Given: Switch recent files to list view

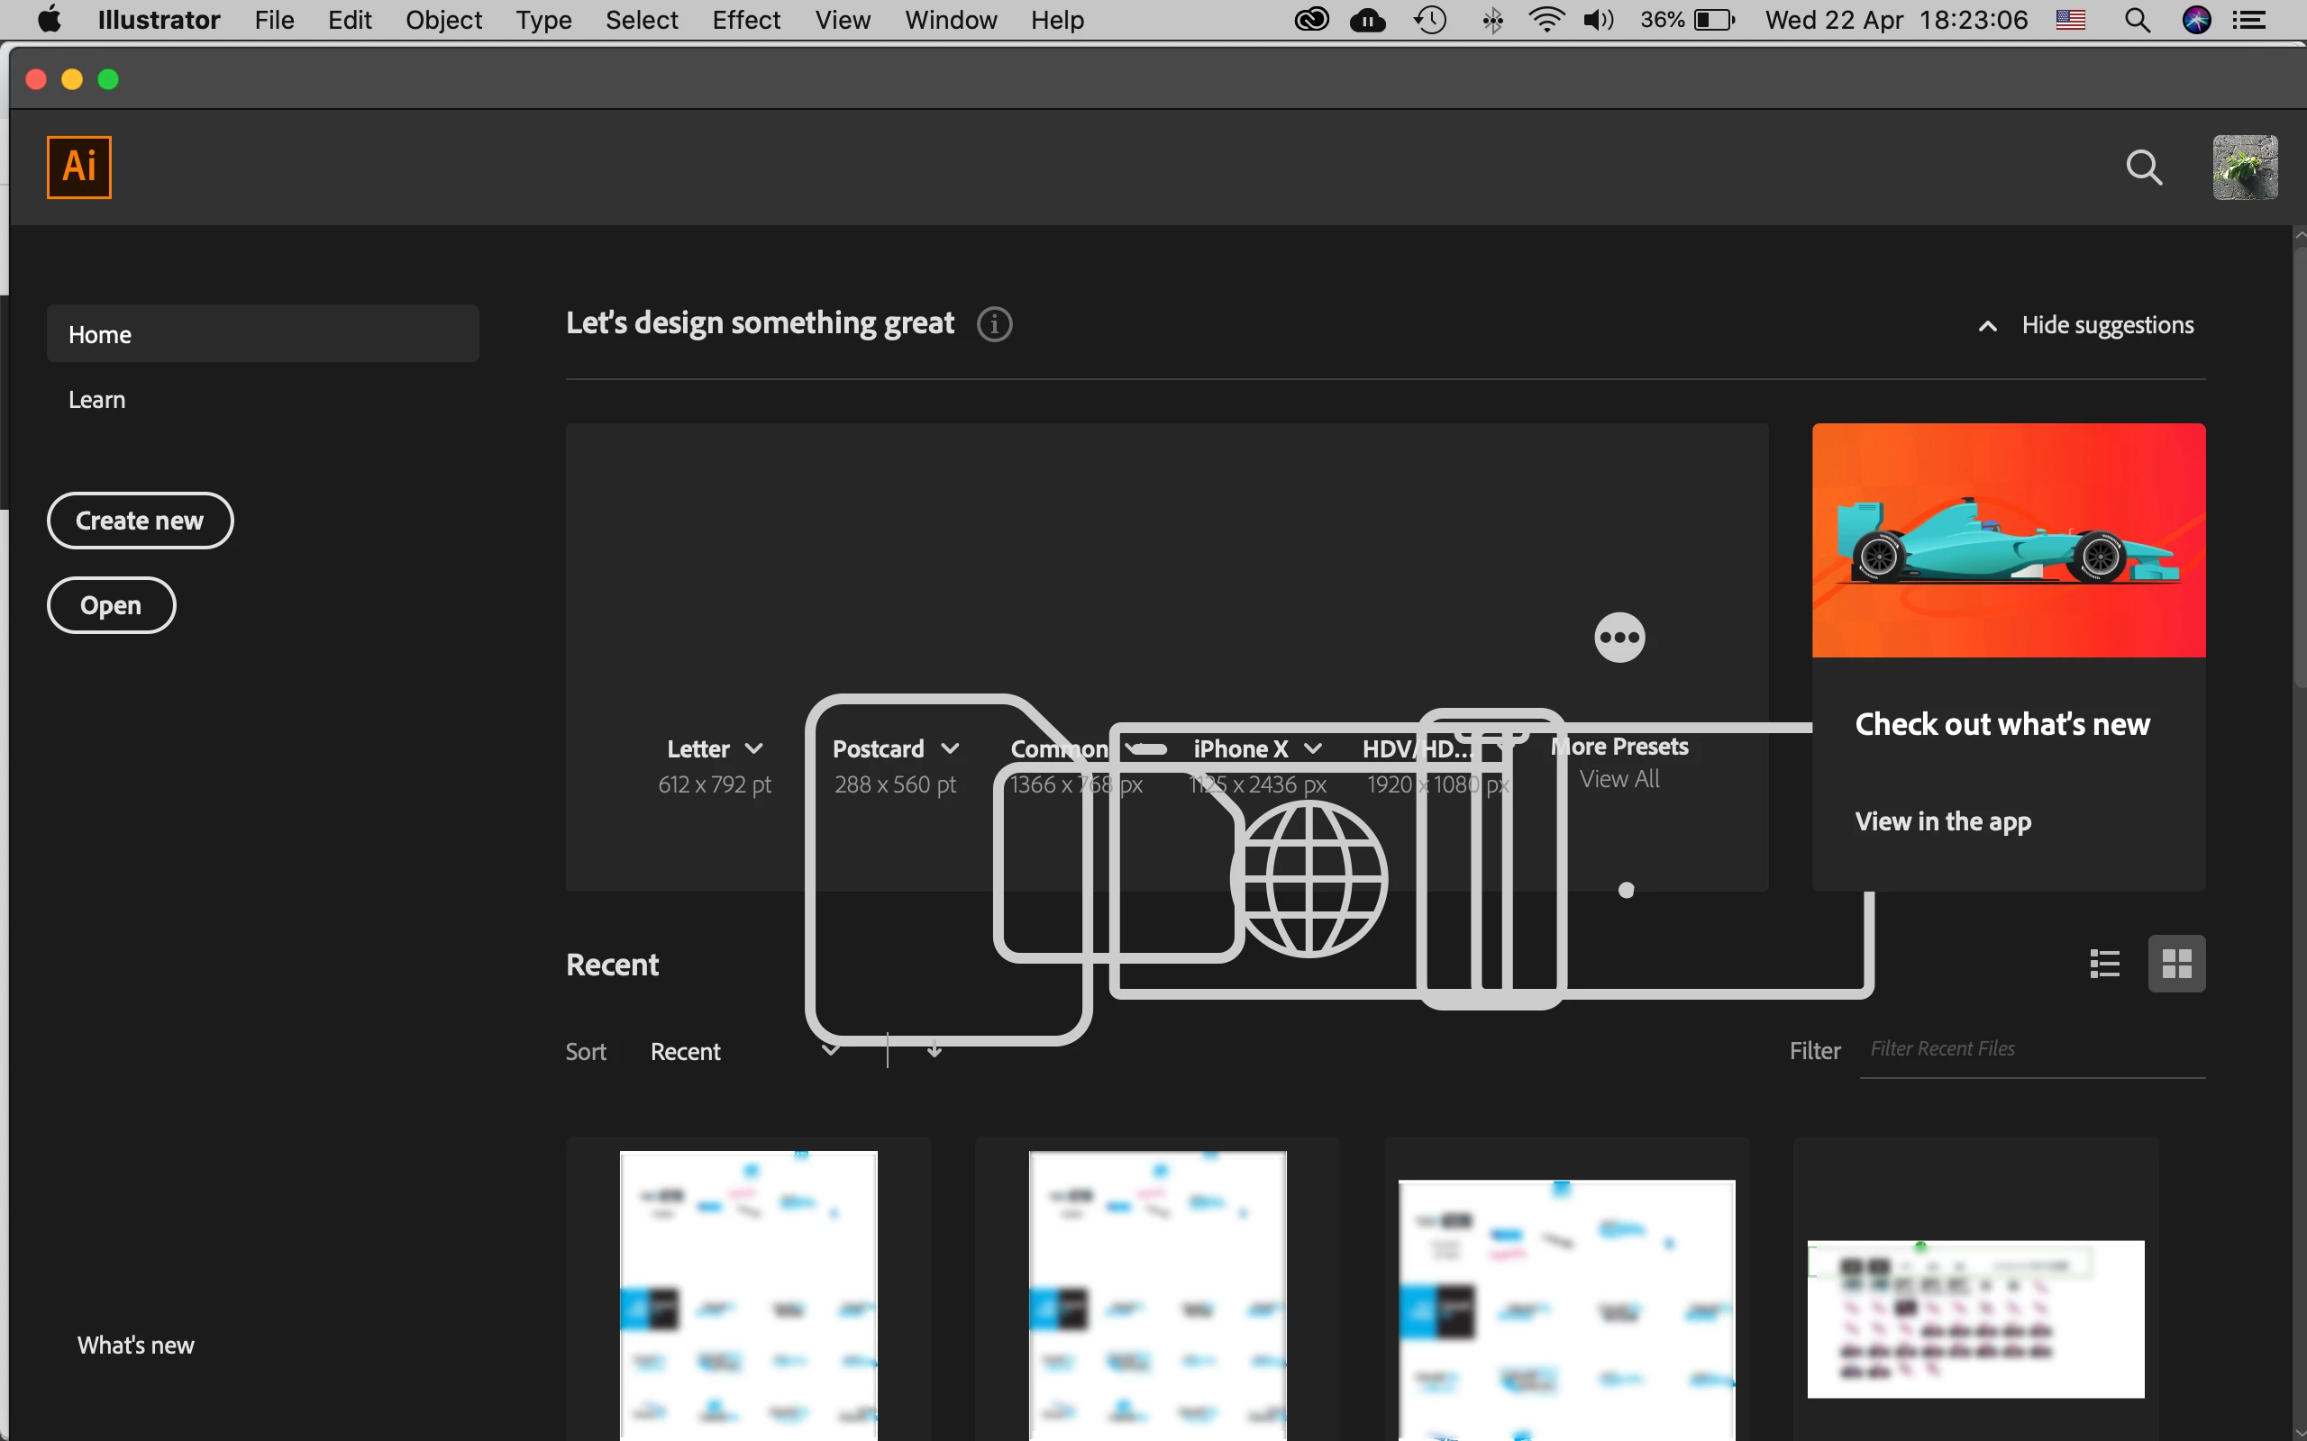Looking at the screenshot, I should pos(2104,964).
